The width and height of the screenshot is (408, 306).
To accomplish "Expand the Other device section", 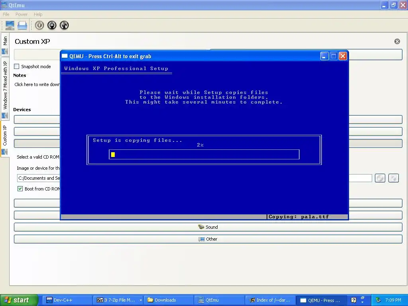I will [x=208, y=239].
